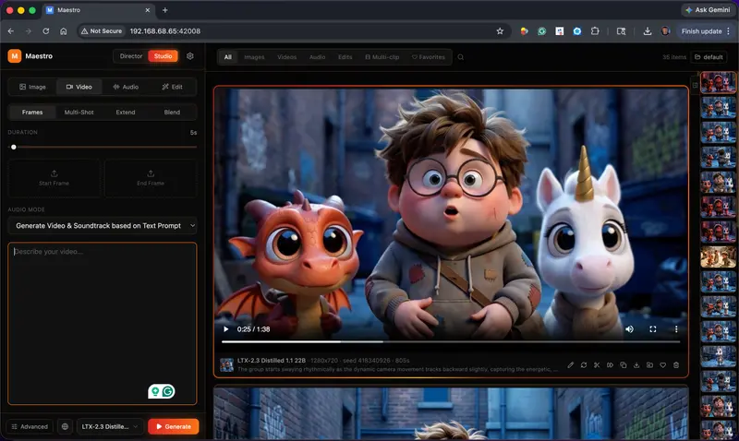
Task: Filter gallery by Videos tab
Action: 286,57
